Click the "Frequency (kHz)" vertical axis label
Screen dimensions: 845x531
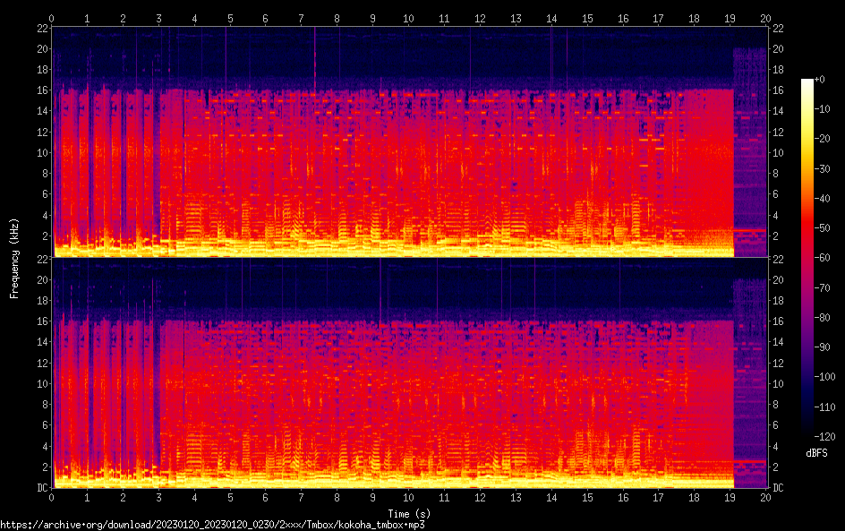click(x=14, y=258)
